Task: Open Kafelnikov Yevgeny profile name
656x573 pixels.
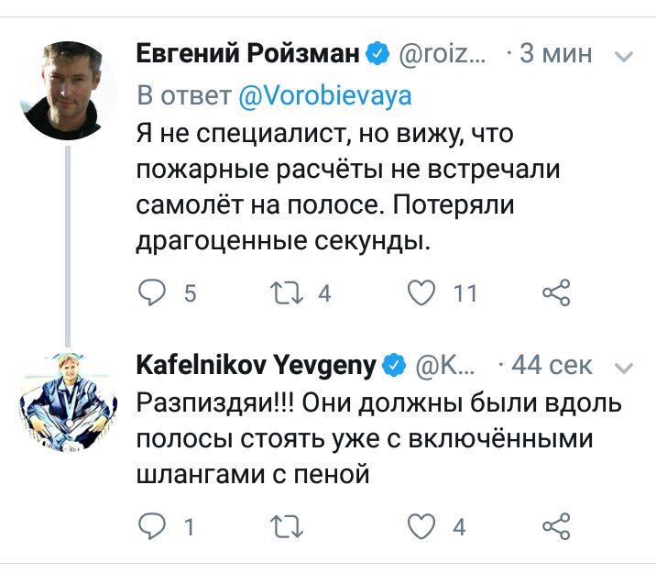Action: [256, 366]
